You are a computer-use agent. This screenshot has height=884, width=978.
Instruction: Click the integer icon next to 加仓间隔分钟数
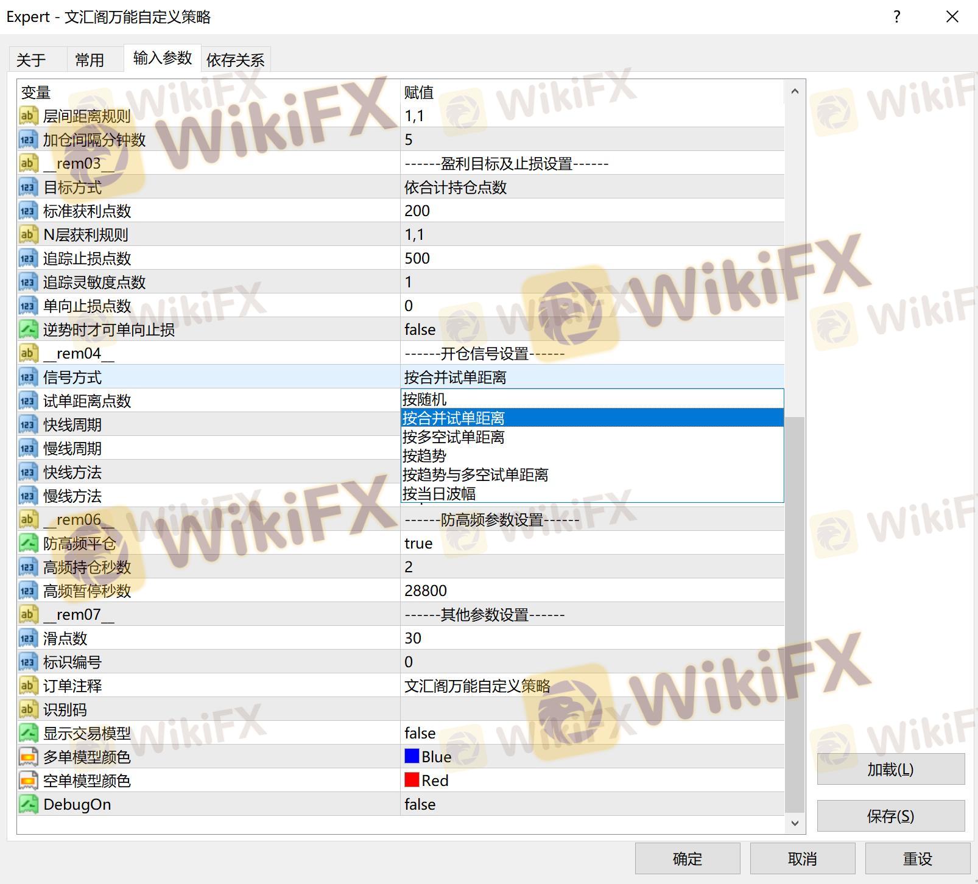28,139
